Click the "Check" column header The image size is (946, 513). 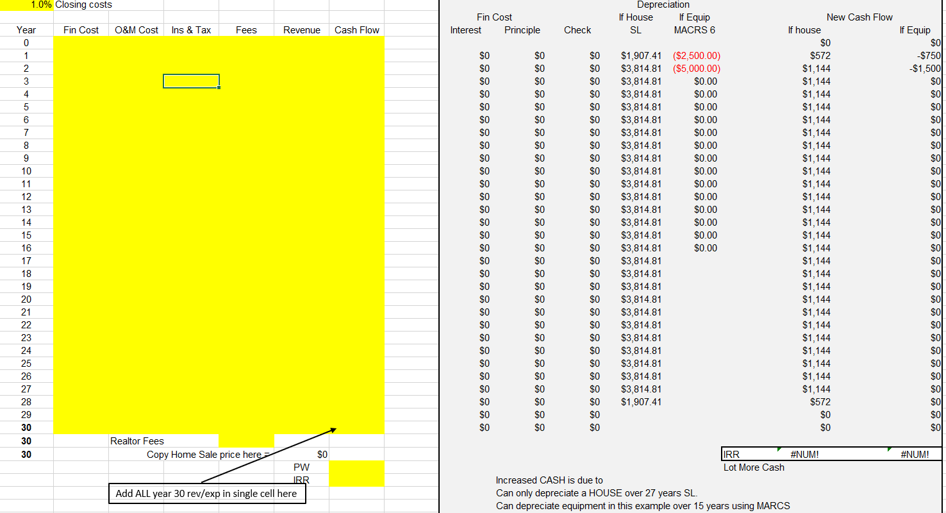(x=577, y=29)
